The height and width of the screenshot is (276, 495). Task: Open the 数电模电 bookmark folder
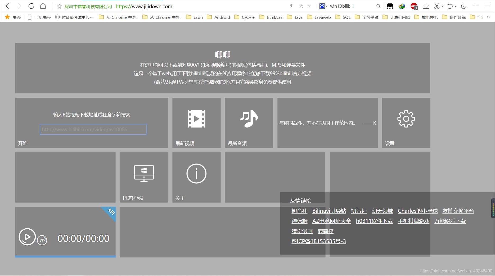click(426, 17)
